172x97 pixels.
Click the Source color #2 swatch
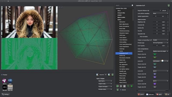(x=155, y=64)
